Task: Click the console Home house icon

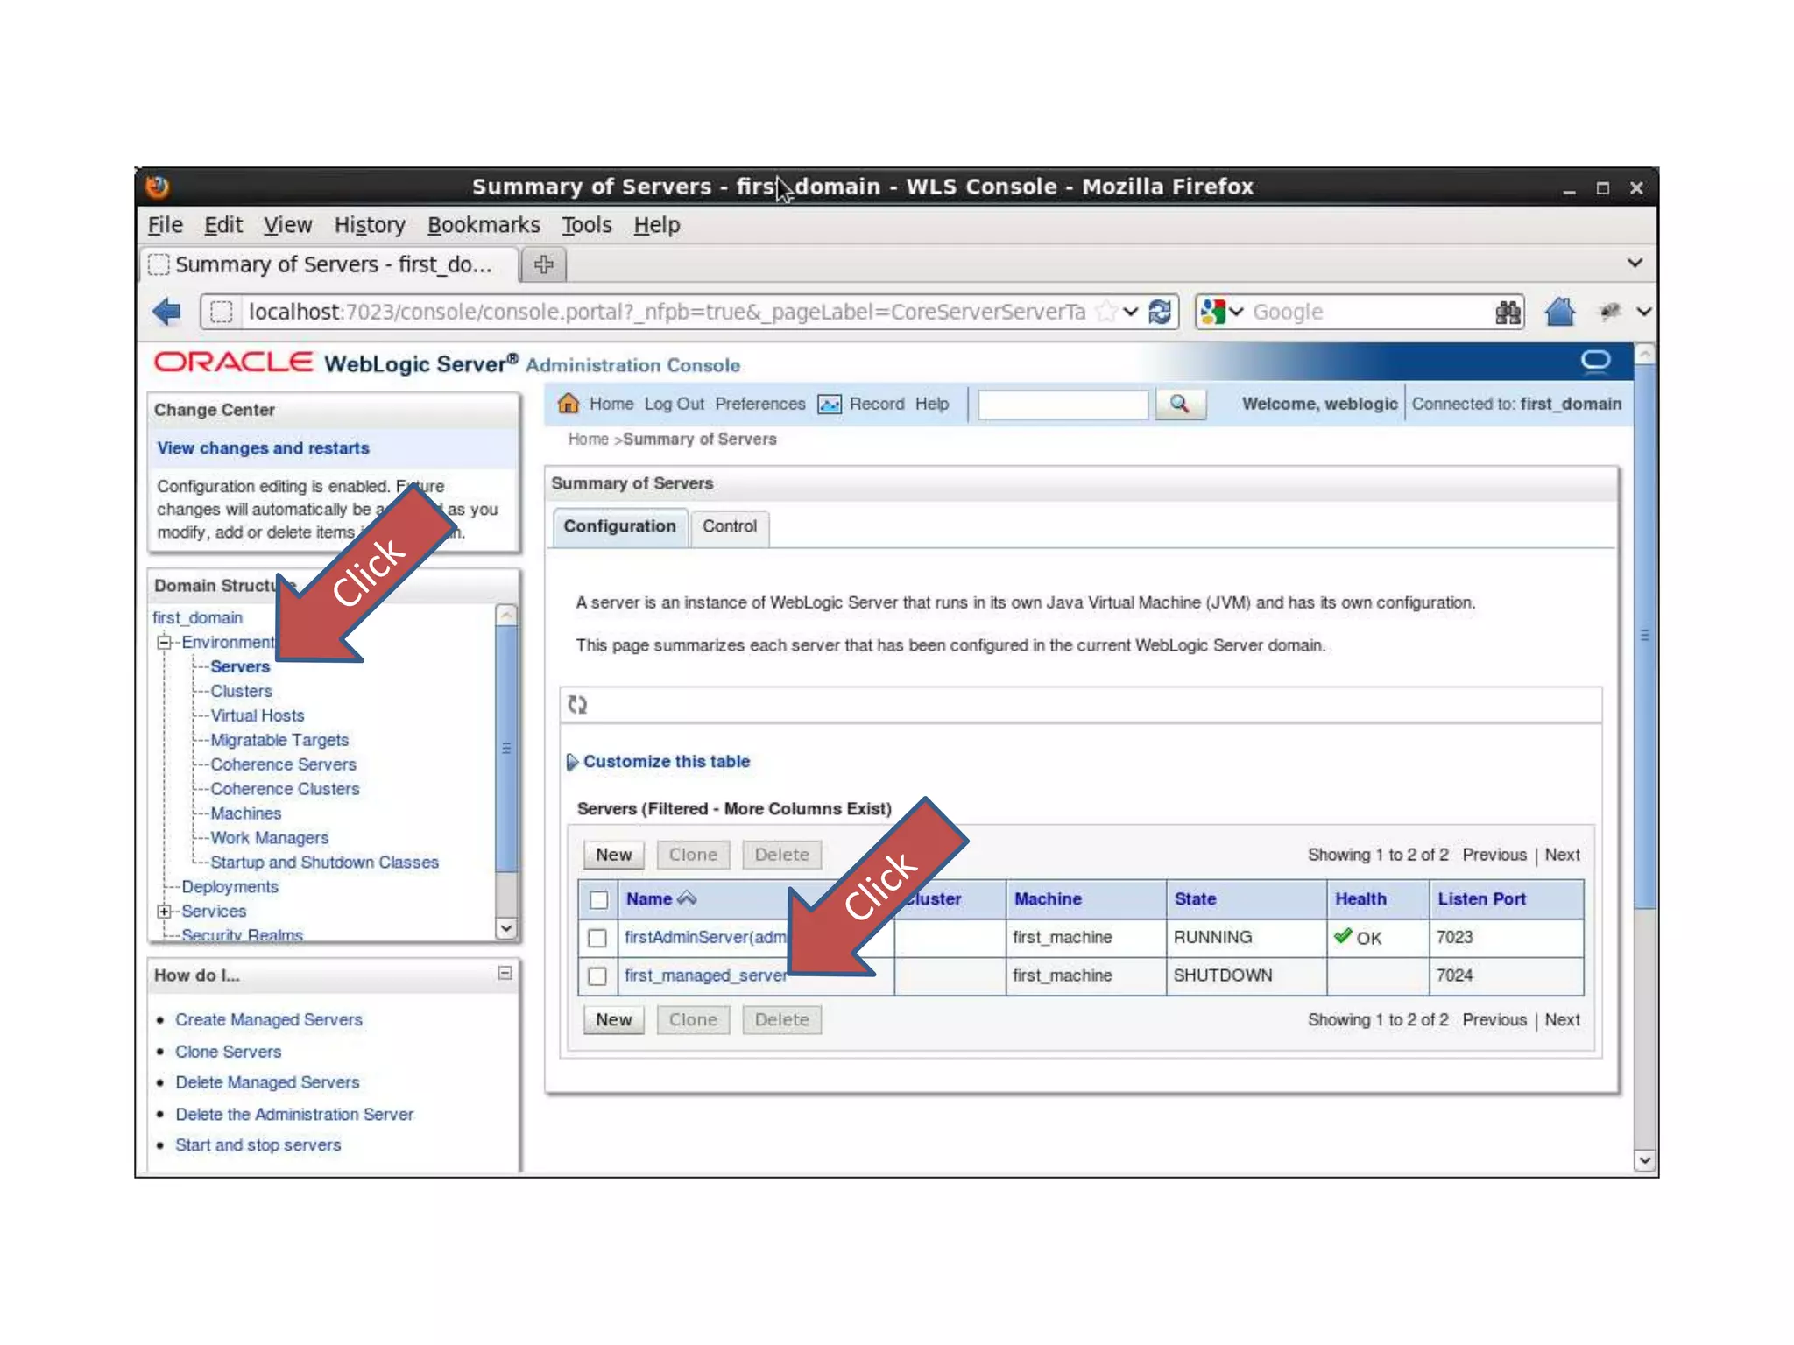Action: pos(569,404)
